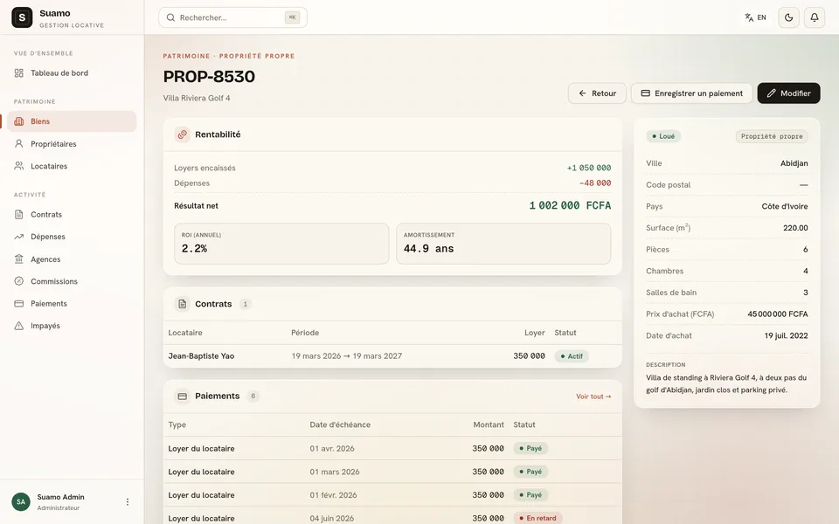Click the Amortissement 44.9 ans card
Viewport: 839px width, 524px height.
click(x=503, y=244)
